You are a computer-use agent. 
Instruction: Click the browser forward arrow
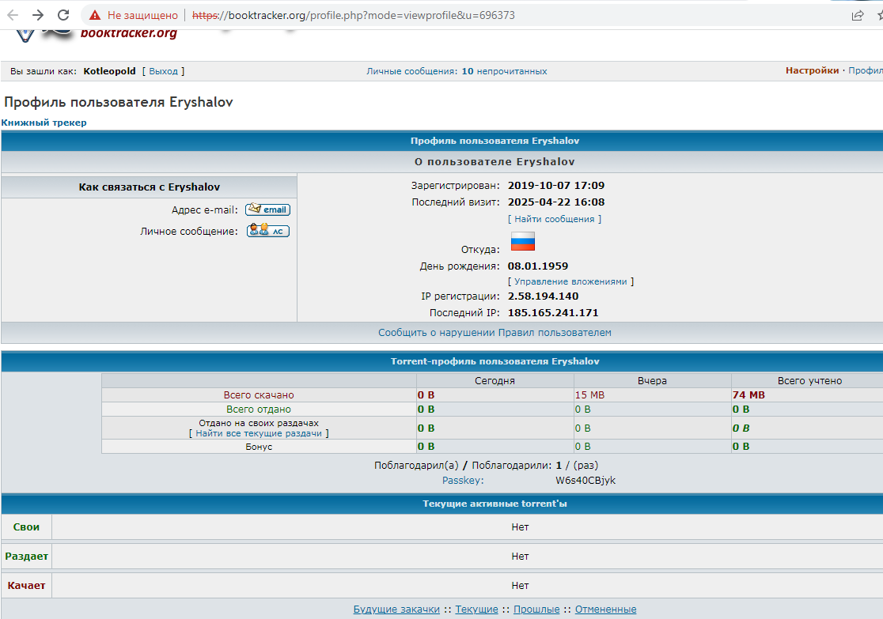point(38,15)
